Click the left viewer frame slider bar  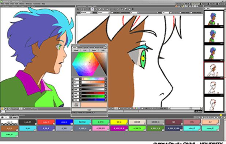(x=38, y=111)
